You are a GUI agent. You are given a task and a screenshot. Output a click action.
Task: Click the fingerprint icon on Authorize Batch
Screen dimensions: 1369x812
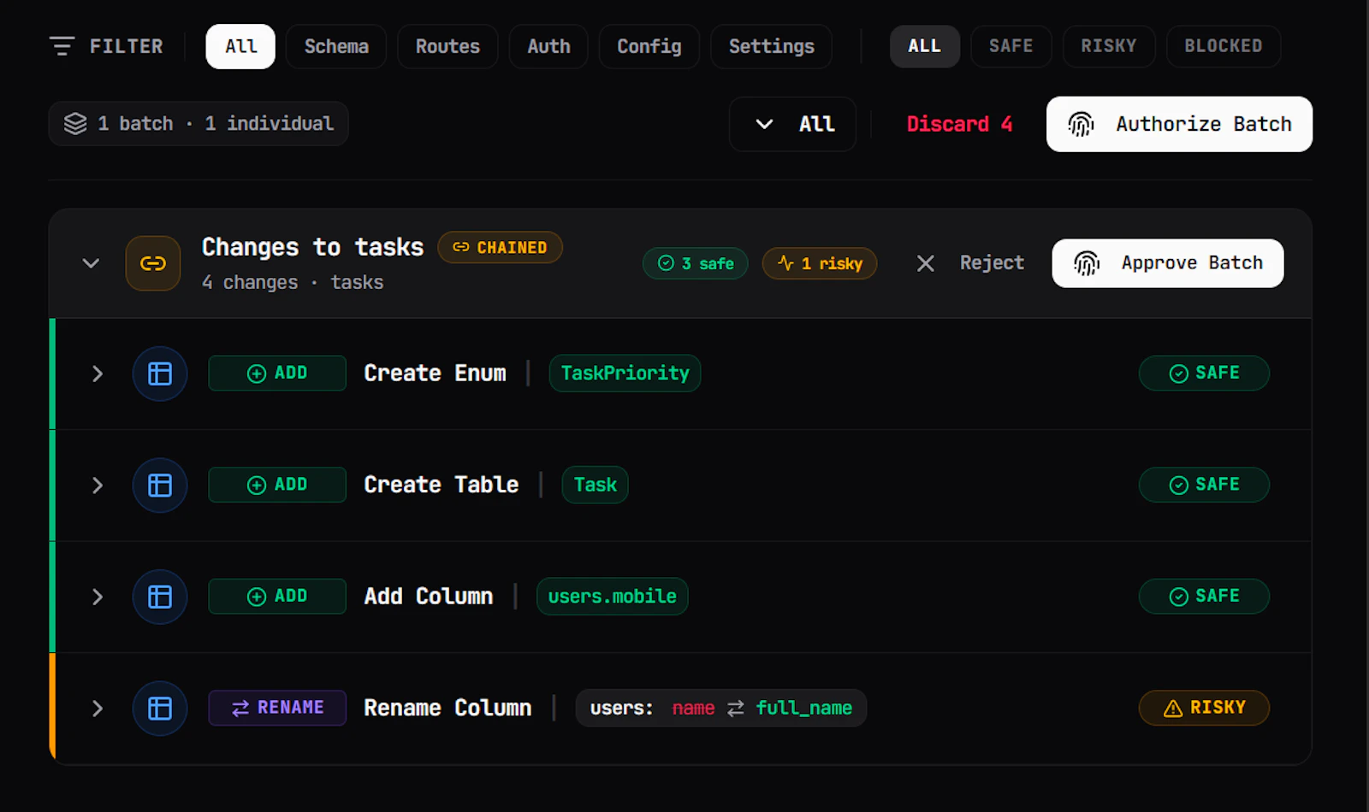tap(1082, 124)
